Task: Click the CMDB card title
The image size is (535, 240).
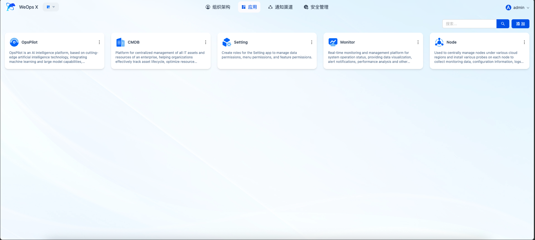Action: coord(134,42)
